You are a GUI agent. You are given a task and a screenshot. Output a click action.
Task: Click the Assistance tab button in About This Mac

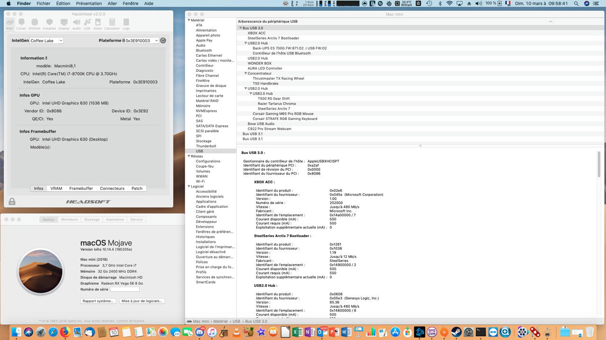tap(115, 220)
